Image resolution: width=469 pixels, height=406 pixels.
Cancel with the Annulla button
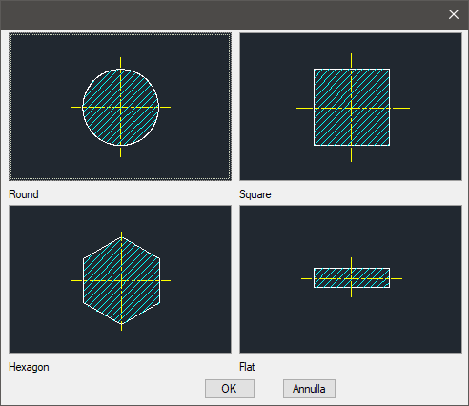309,389
